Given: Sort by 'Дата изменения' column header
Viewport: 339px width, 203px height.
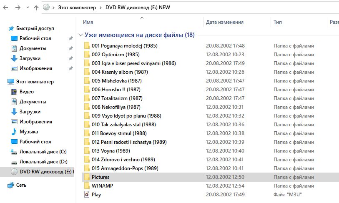Looking at the screenshot, I should (225, 22).
